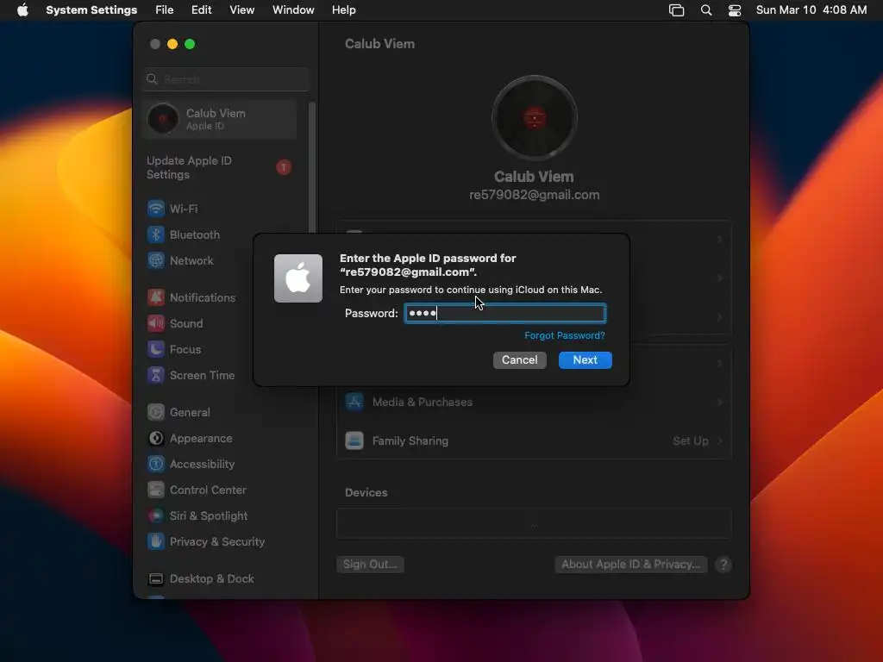Image resolution: width=883 pixels, height=662 pixels.
Task: Open the Desktop & Dock icon
Action: [x=156, y=578]
